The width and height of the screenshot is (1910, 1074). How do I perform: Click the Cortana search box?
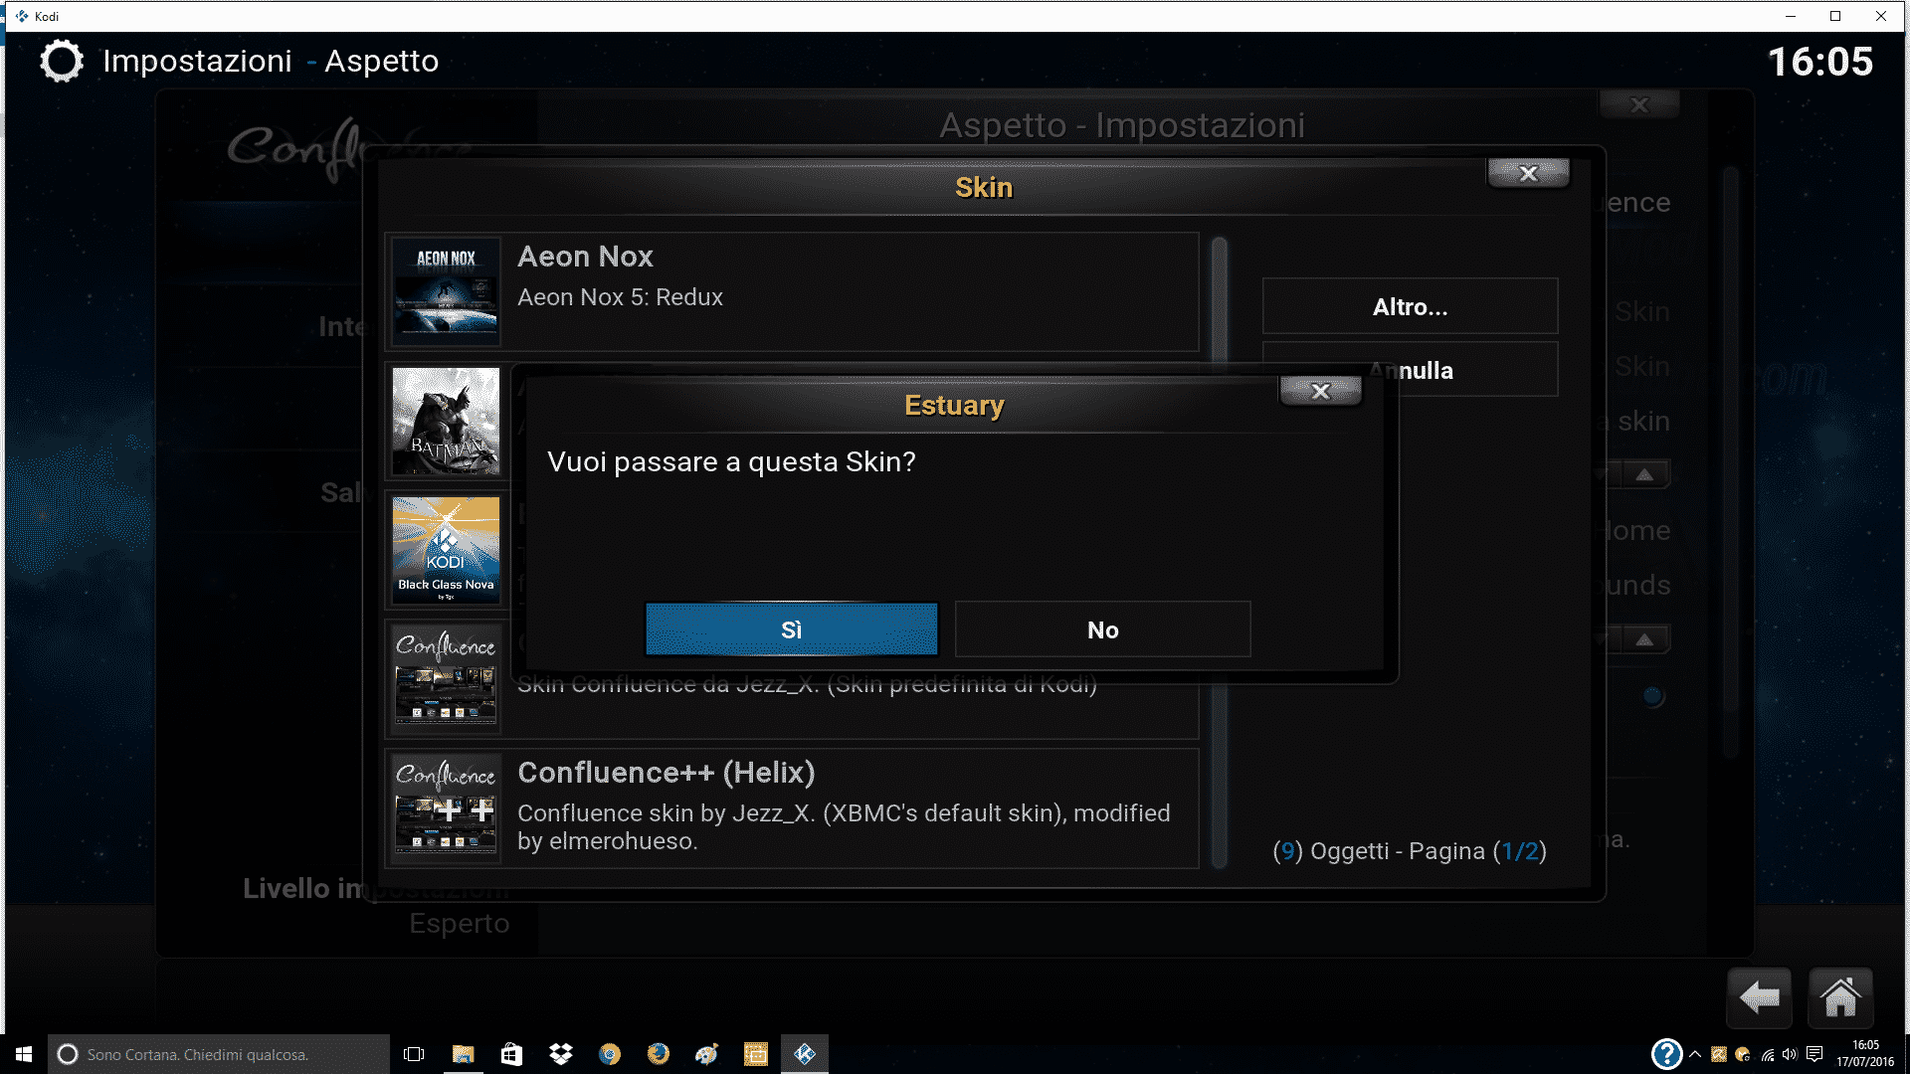(219, 1054)
